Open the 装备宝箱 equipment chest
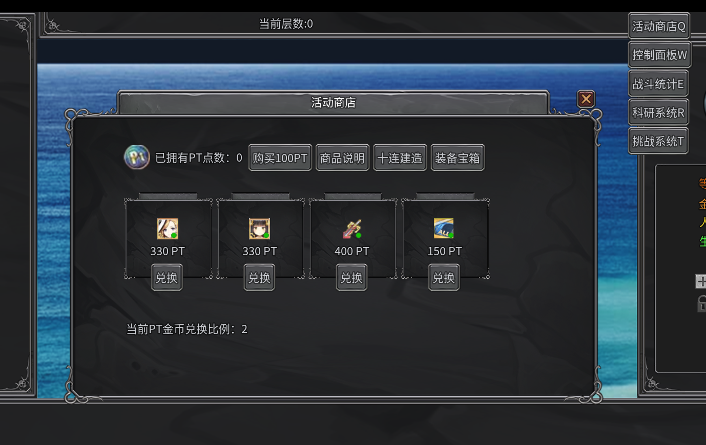Viewport: 706px width, 445px height. coord(458,158)
